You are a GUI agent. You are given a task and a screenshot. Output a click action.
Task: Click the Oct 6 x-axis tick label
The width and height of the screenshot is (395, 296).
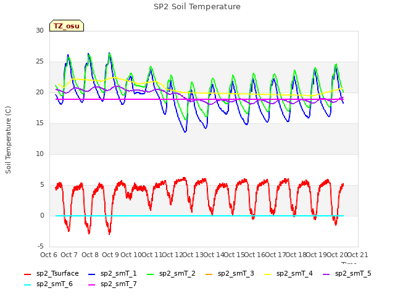(49, 255)
